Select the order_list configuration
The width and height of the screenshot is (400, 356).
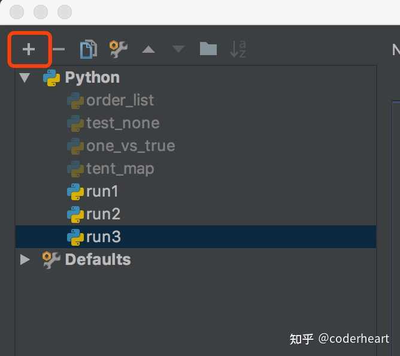(120, 100)
